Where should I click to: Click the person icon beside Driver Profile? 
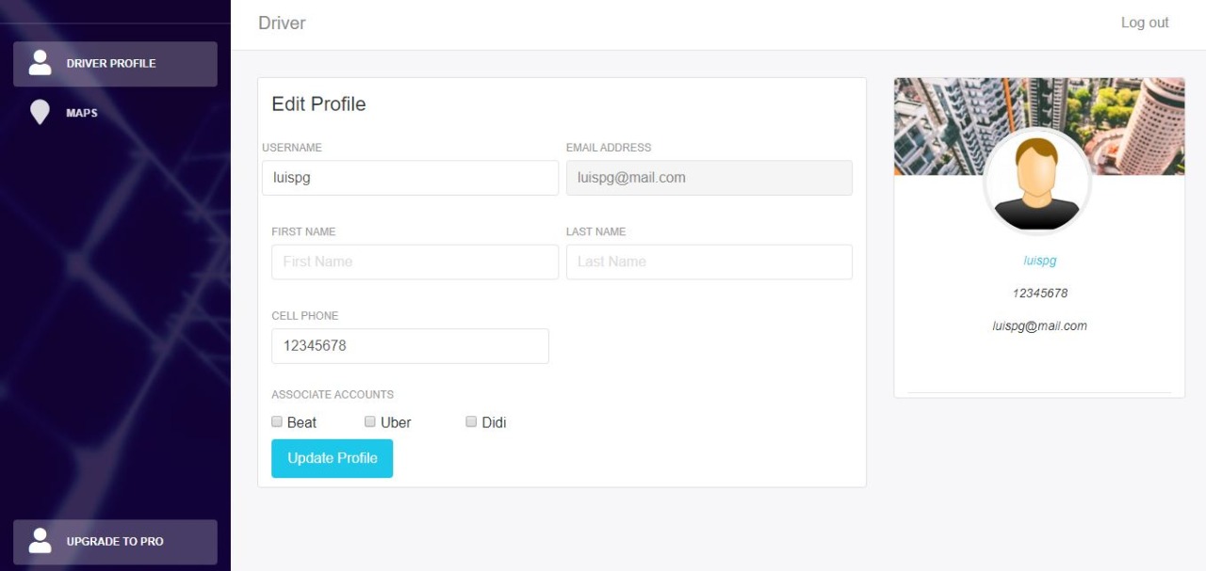coord(40,63)
